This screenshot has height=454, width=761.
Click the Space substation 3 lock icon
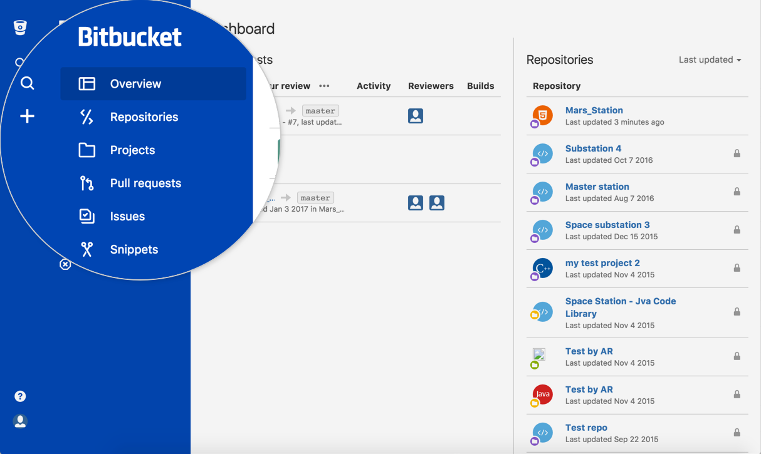[x=737, y=230]
